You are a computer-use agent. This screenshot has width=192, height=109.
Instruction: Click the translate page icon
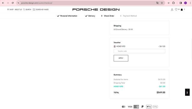tap(157, 3)
